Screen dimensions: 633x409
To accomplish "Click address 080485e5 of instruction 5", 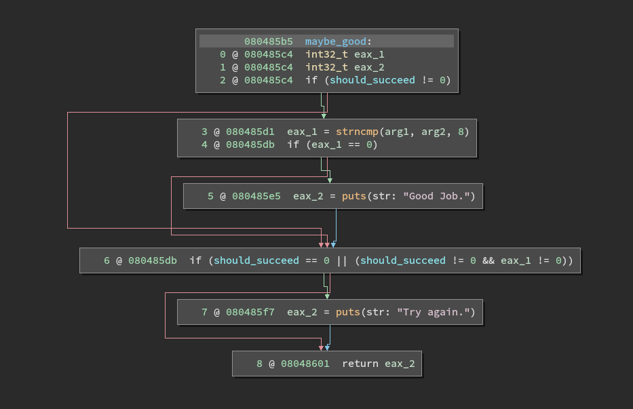I will pos(256,197).
